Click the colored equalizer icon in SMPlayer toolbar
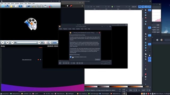 point(50,6)
